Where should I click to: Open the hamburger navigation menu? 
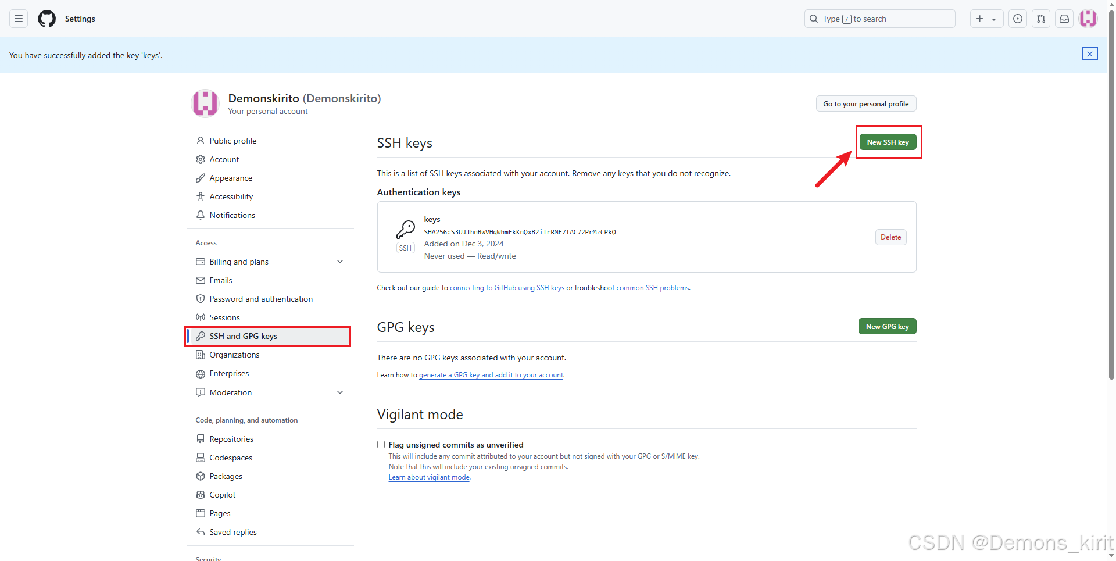pos(19,19)
